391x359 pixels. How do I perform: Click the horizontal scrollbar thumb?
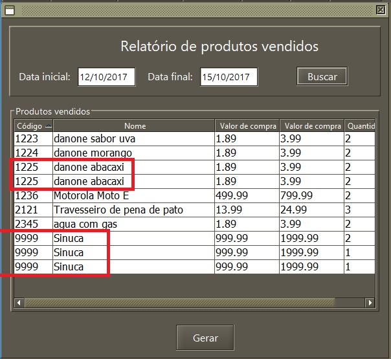179,303
